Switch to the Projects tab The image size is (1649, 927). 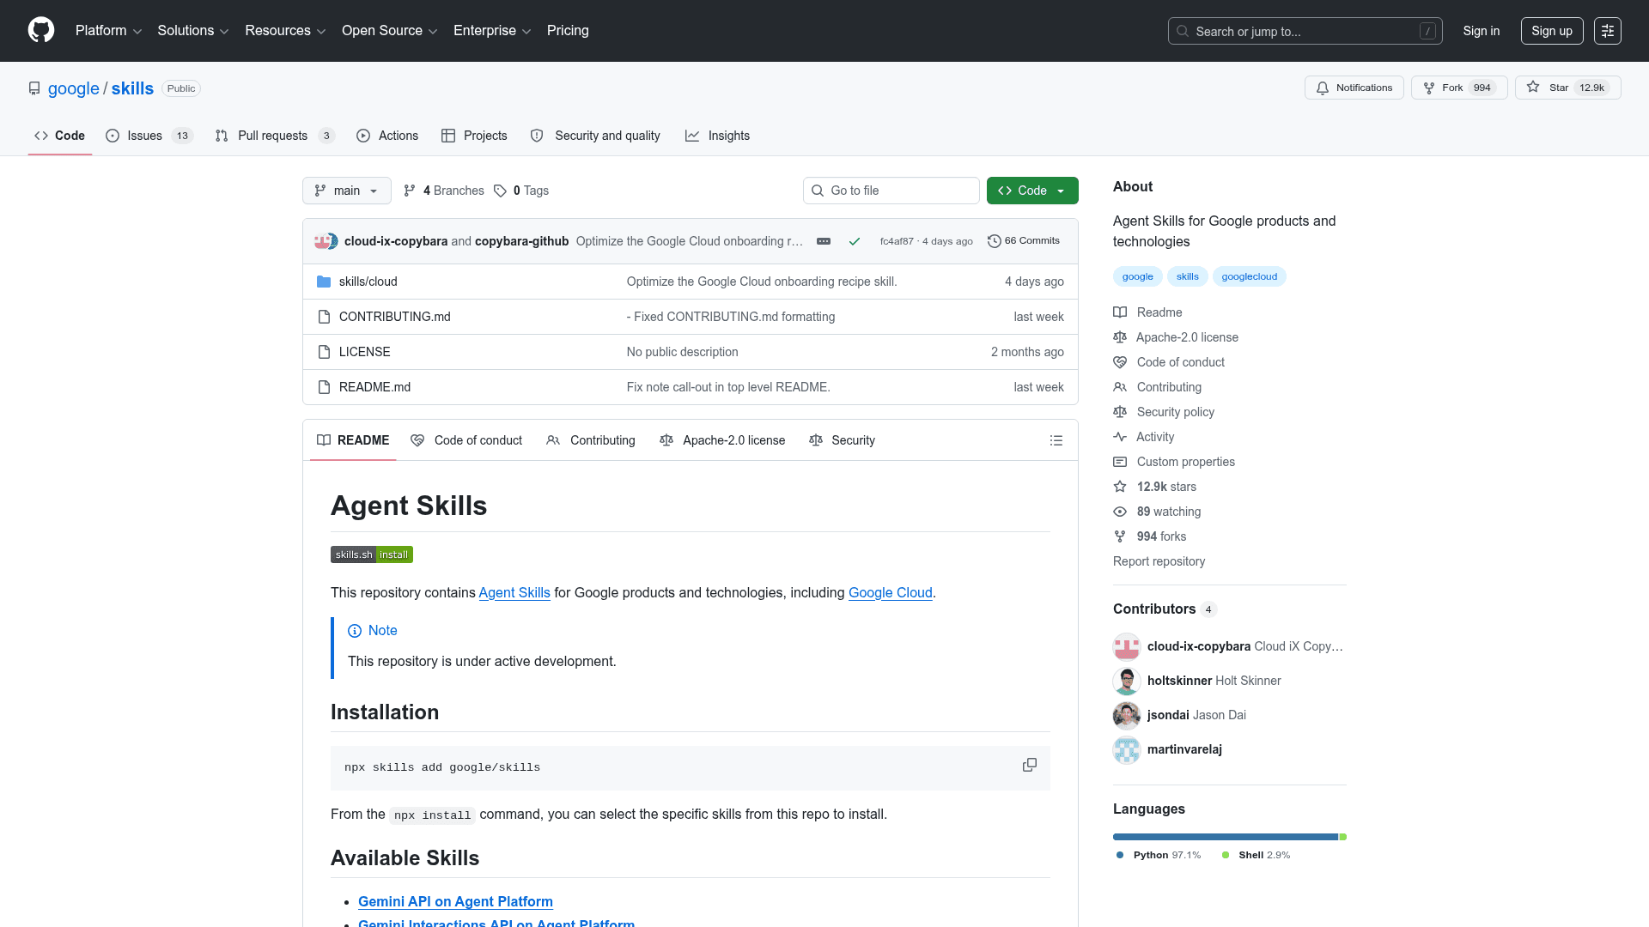[x=474, y=136]
